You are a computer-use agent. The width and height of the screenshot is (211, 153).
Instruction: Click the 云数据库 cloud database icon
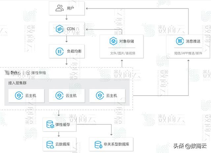(x=50, y=145)
